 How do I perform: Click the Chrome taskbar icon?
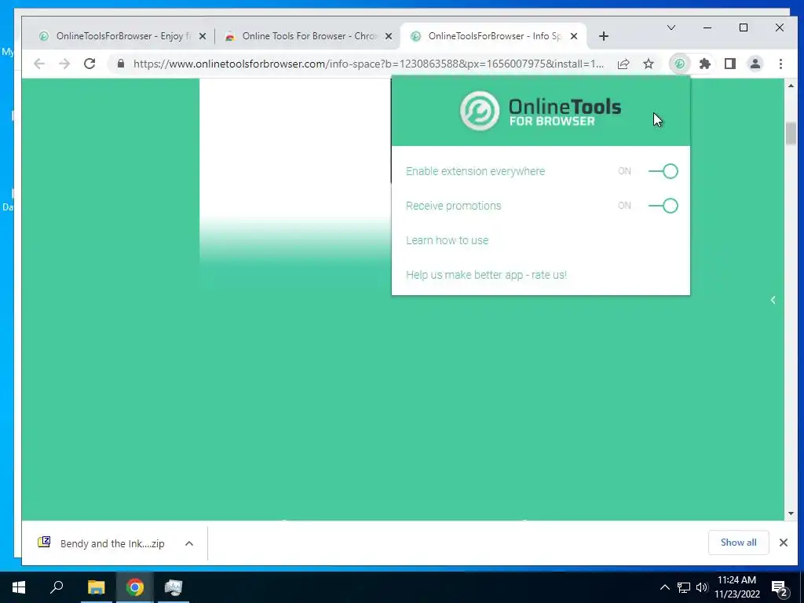pyautogui.click(x=135, y=587)
